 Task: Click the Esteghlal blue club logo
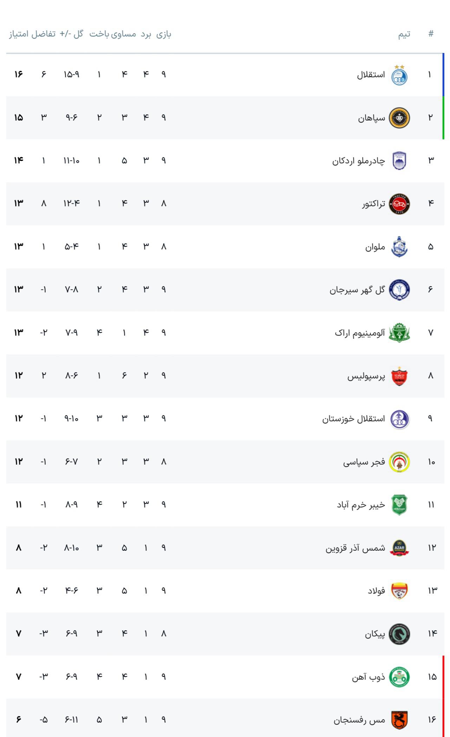coord(399,75)
